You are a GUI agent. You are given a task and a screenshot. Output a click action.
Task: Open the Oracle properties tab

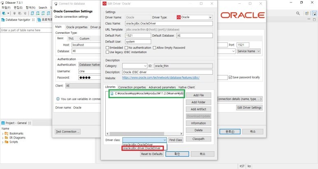point(77,27)
